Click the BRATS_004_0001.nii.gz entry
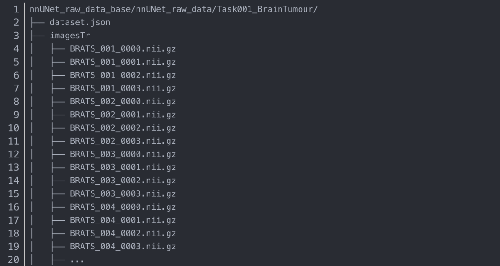 tap(123, 220)
